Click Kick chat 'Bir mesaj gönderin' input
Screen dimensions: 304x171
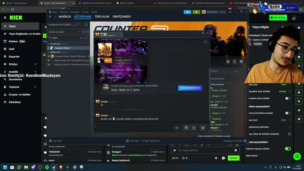205,150
